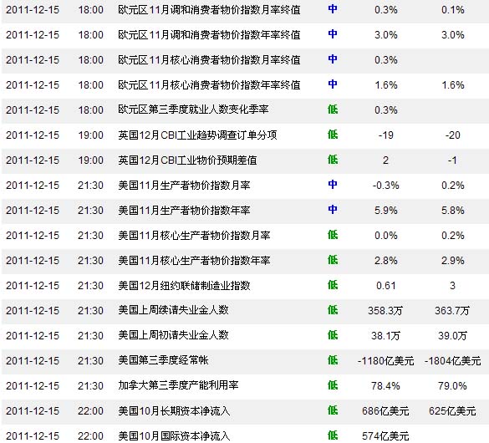Select 欧元区11月调和消费者物价指数年率终值 text
This screenshot has width=489, height=443.
(209, 34)
